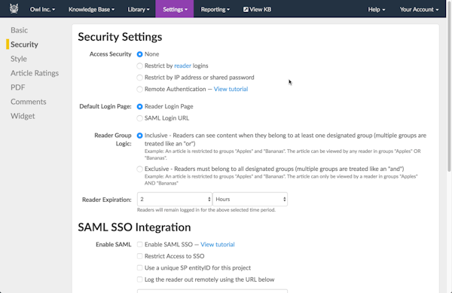The height and width of the screenshot is (293, 452).
Task: Check Restrict Access to SSO
Action: (x=140, y=256)
